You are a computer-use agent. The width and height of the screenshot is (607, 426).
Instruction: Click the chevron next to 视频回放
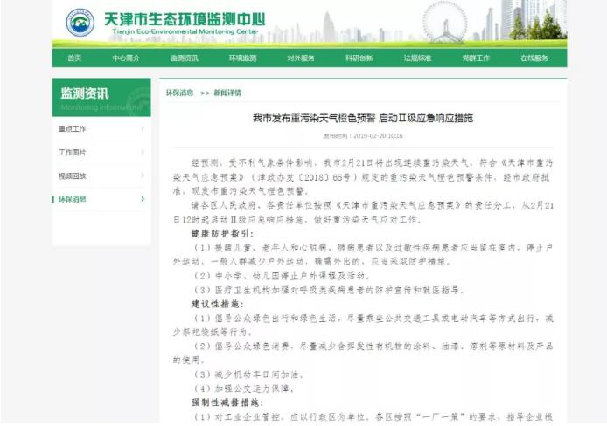pyautogui.click(x=143, y=175)
